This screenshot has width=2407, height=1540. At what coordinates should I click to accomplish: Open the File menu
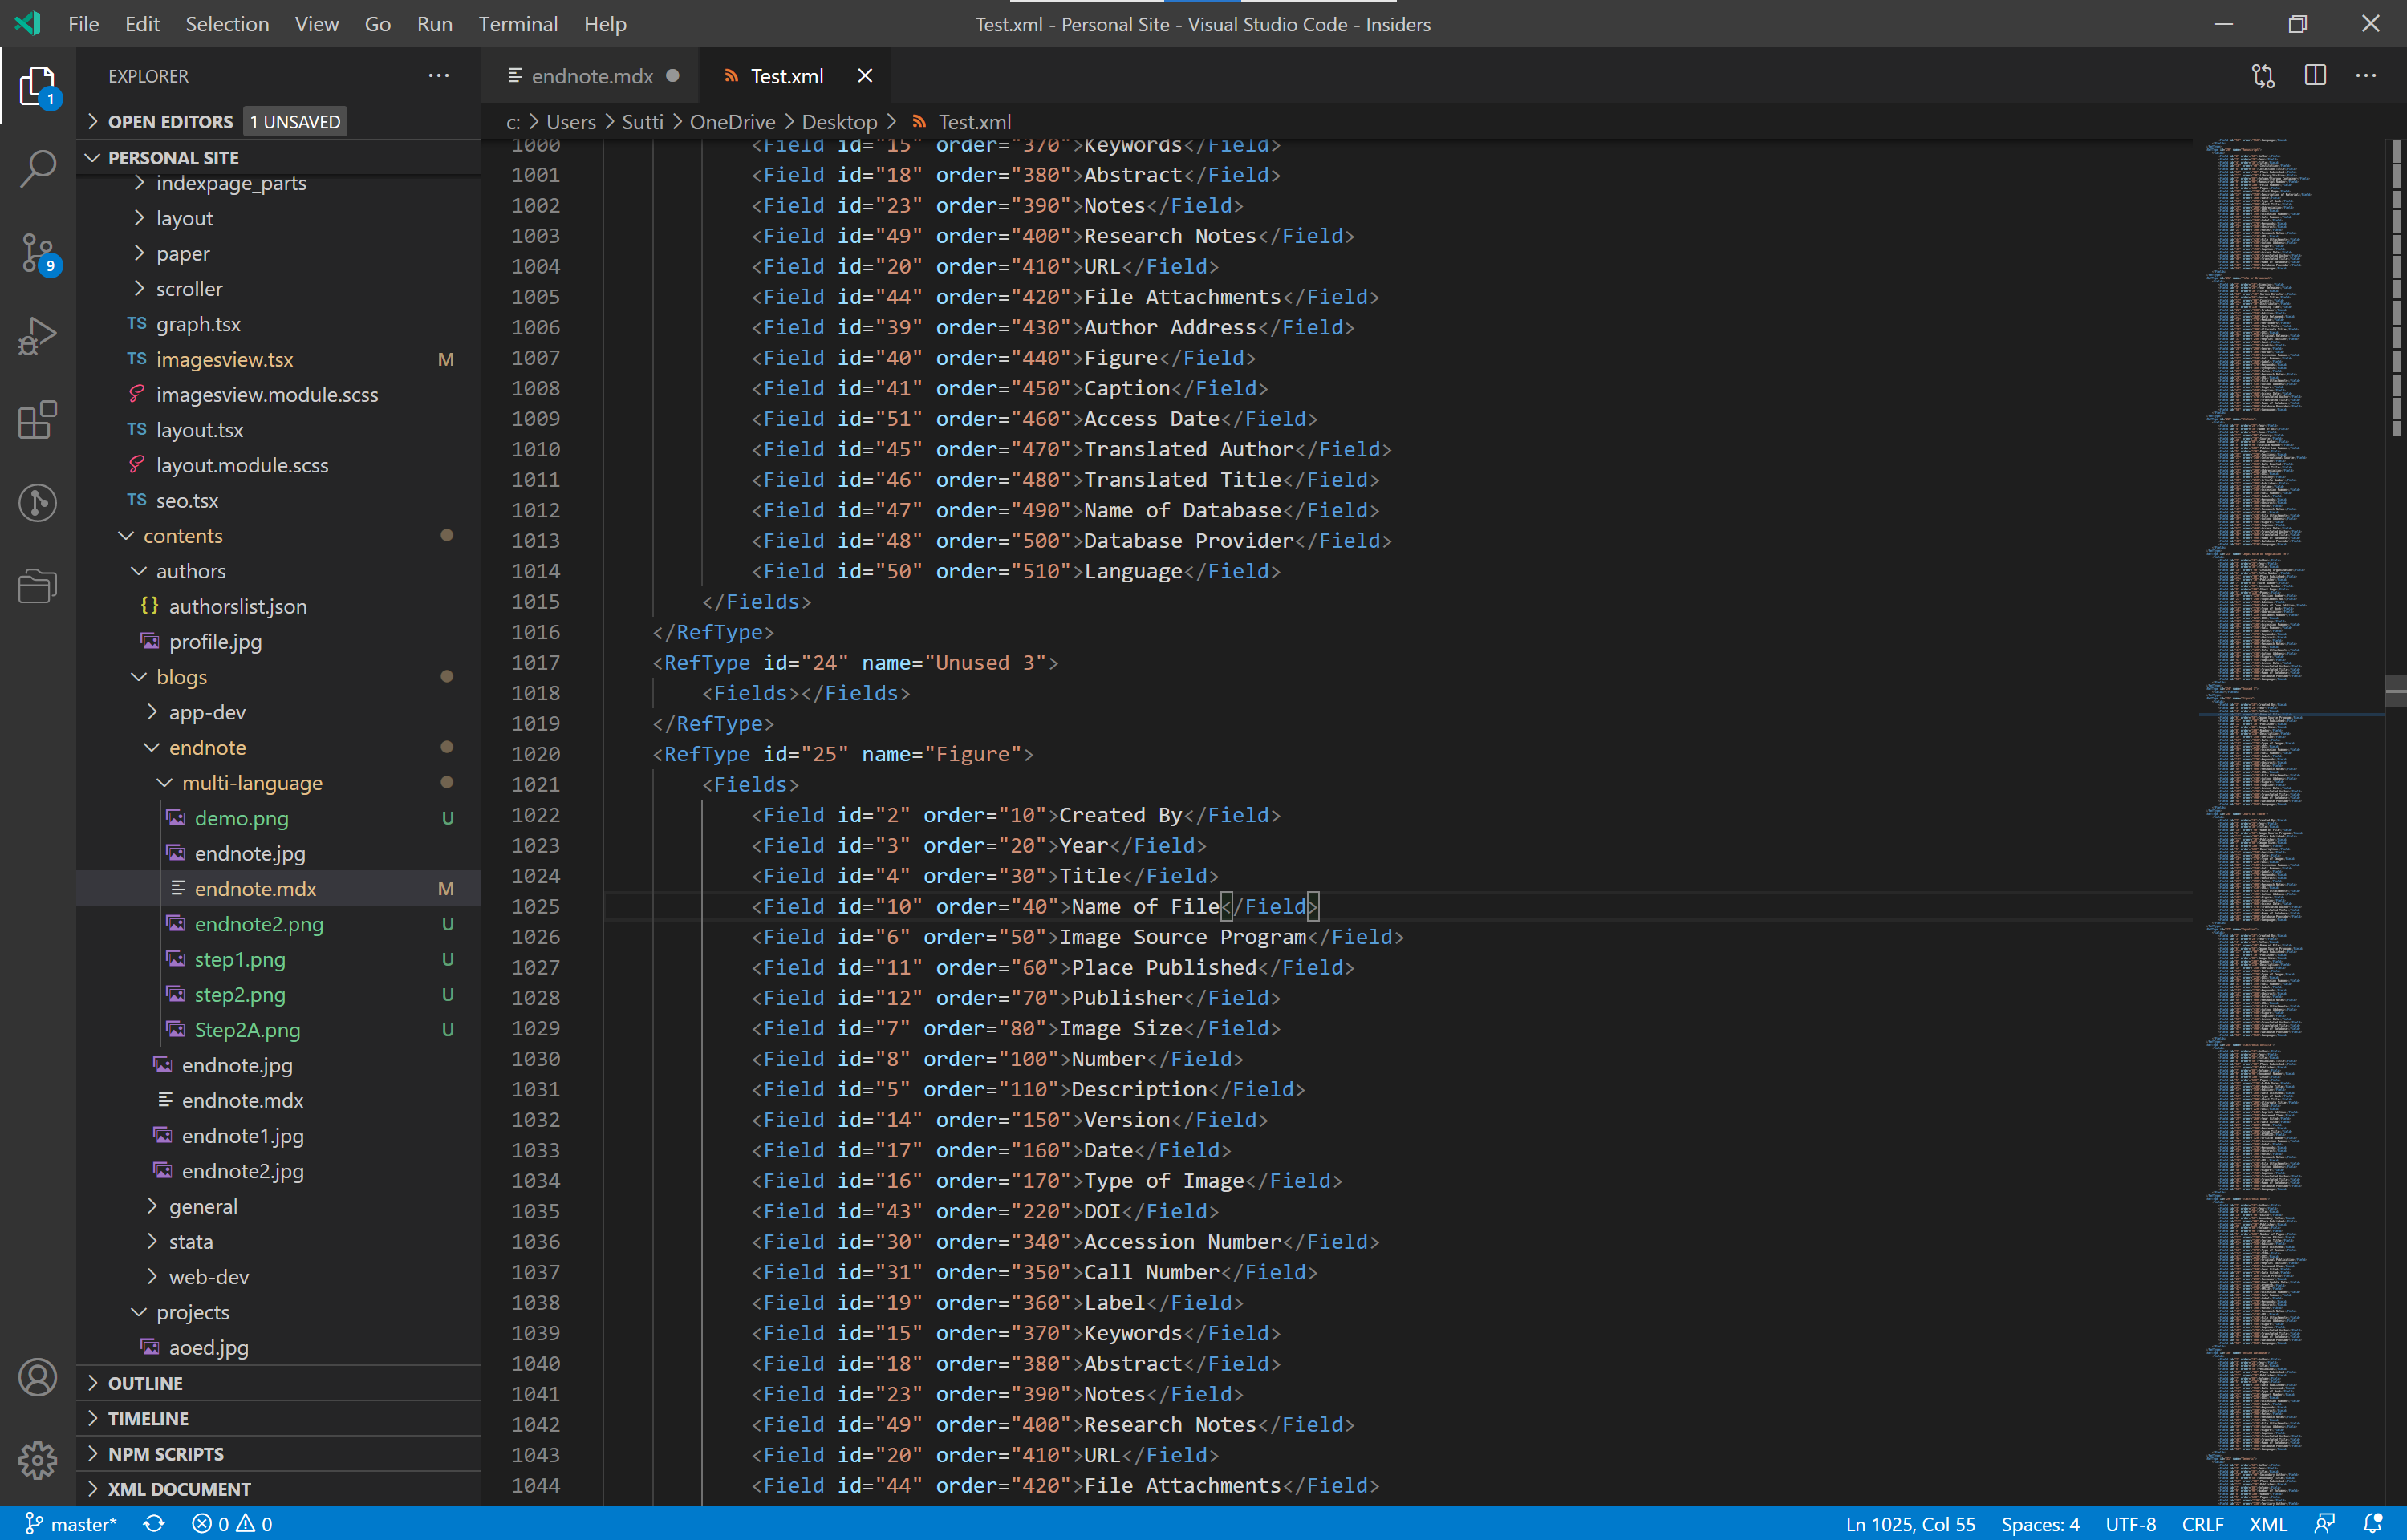click(x=83, y=24)
